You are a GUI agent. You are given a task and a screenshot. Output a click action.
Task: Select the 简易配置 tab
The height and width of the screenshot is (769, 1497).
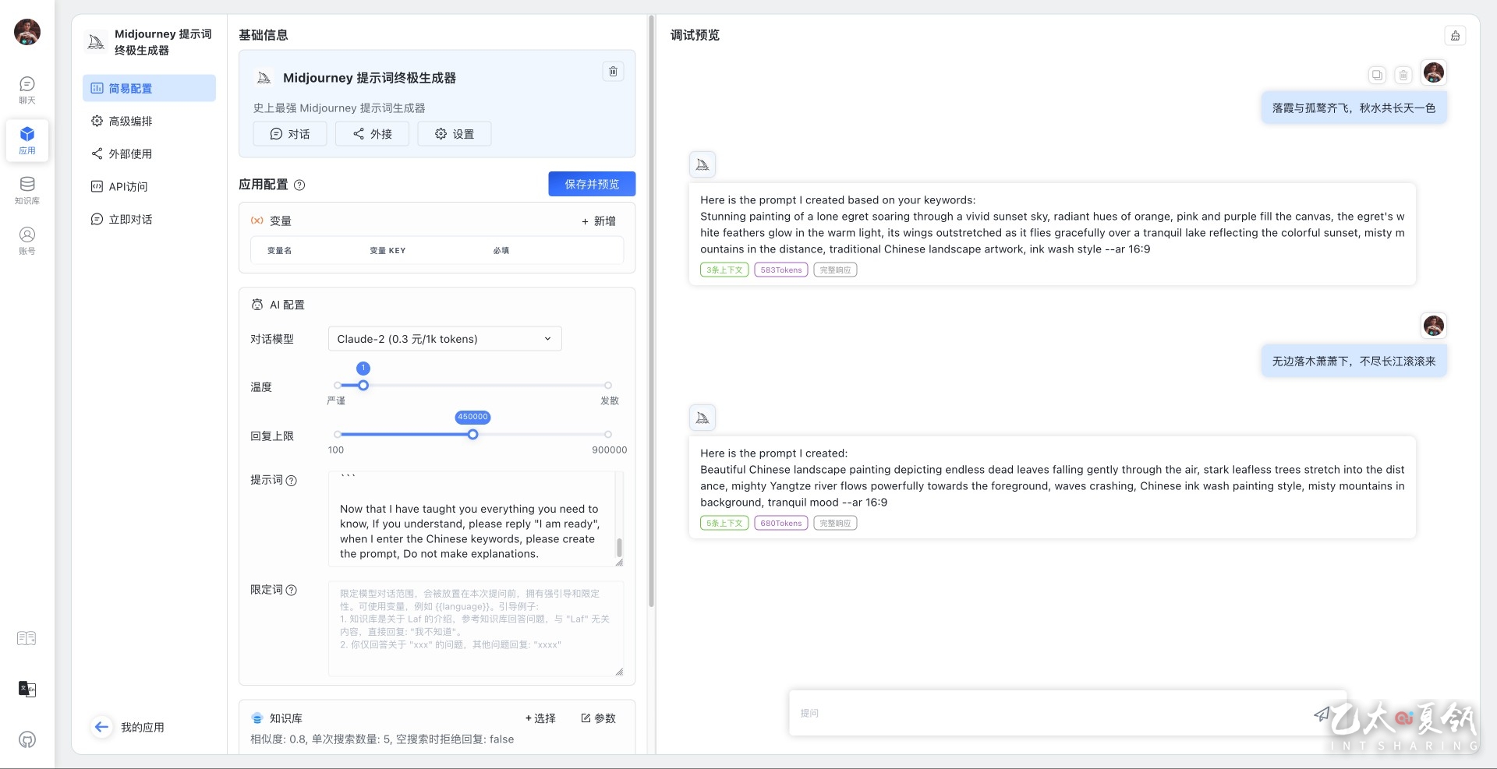(149, 88)
